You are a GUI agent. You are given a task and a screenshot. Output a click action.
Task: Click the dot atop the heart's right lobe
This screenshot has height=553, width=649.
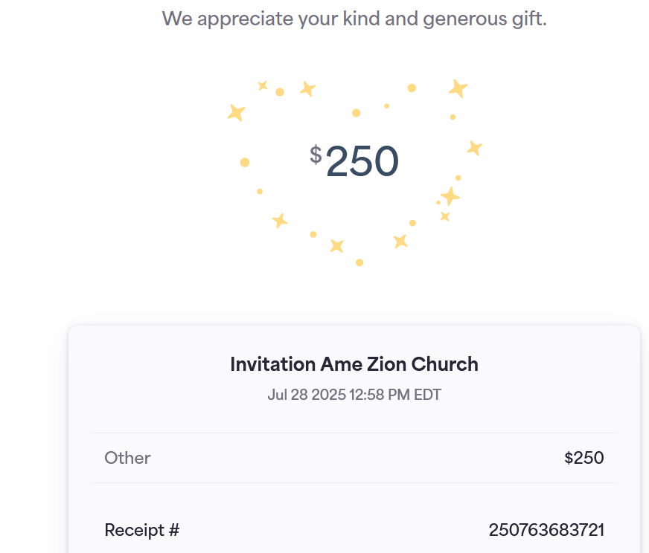(x=412, y=88)
